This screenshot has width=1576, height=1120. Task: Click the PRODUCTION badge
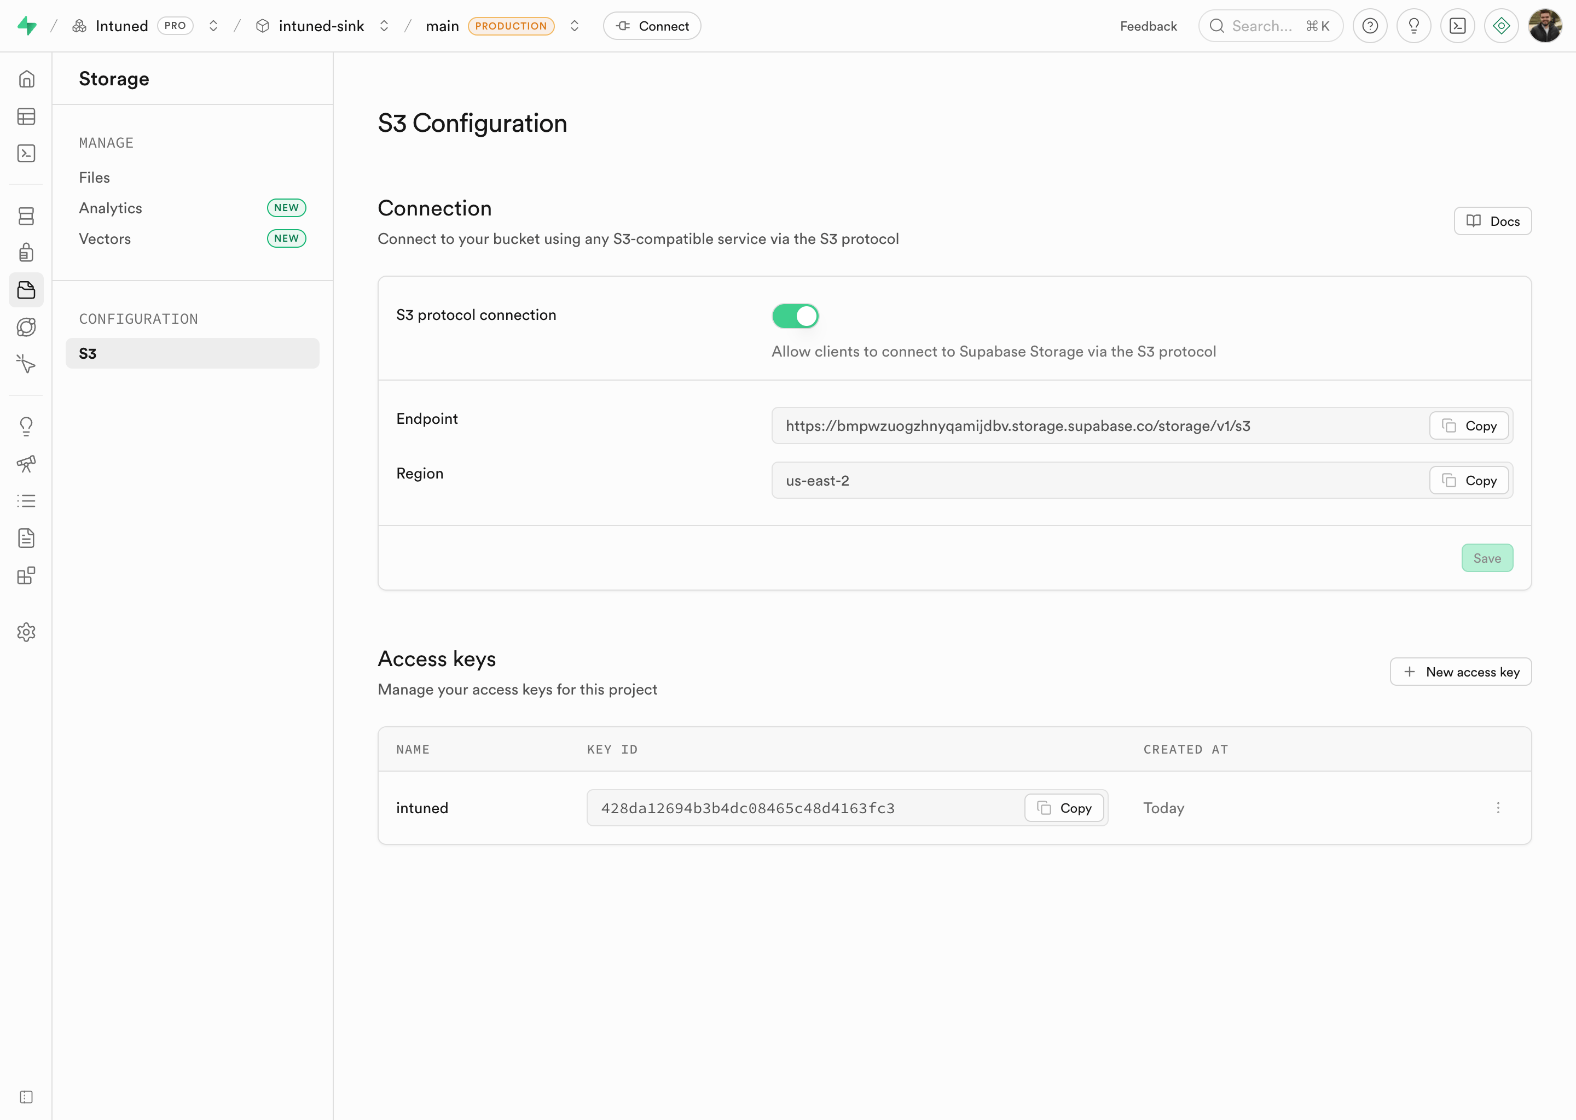(x=511, y=26)
